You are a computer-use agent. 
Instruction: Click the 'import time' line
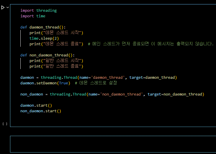pos(33,16)
